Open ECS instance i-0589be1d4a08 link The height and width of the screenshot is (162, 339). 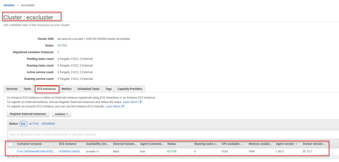tap(70, 151)
